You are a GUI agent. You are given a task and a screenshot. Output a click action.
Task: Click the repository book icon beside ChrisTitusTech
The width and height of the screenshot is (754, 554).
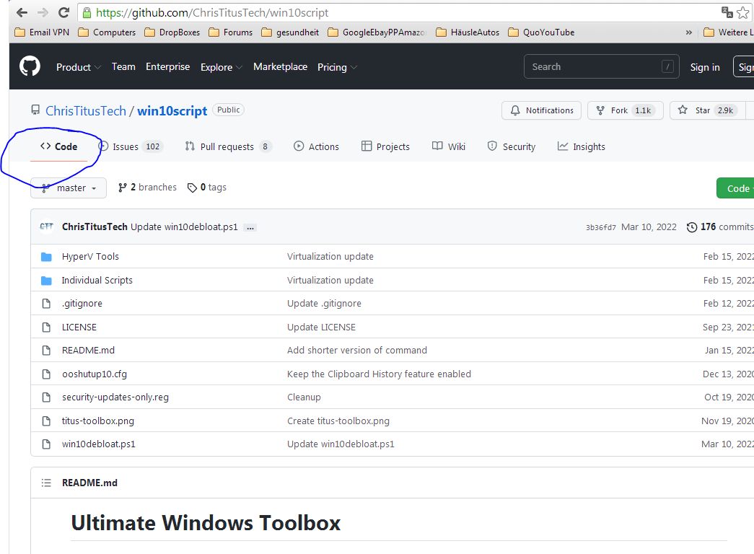(35, 110)
